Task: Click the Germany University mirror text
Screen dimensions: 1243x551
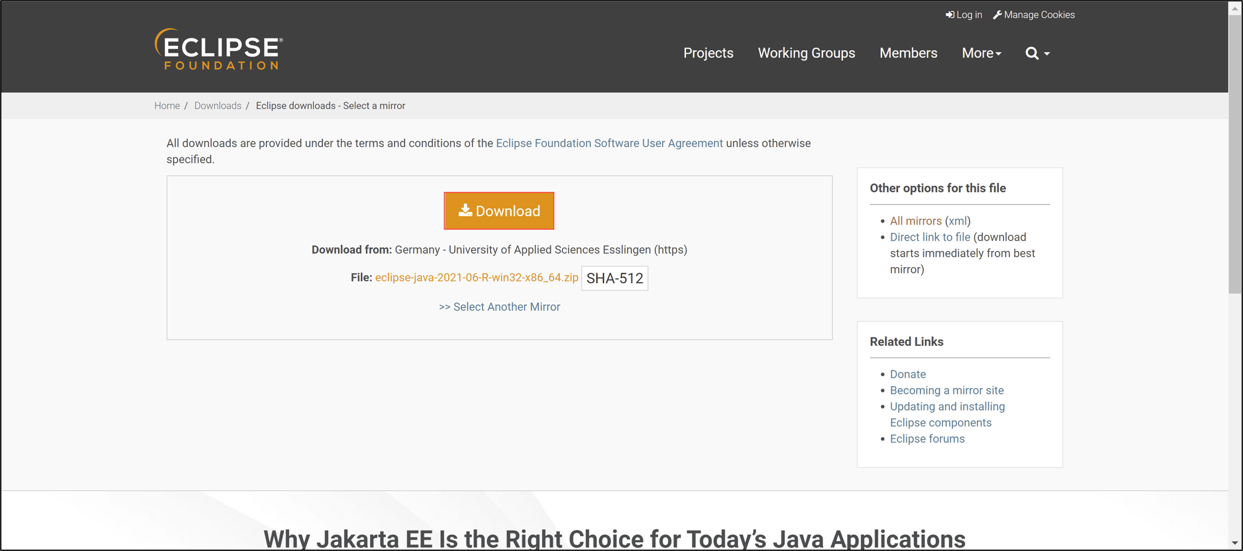Action: pyautogui.click(x=541, y=250)
